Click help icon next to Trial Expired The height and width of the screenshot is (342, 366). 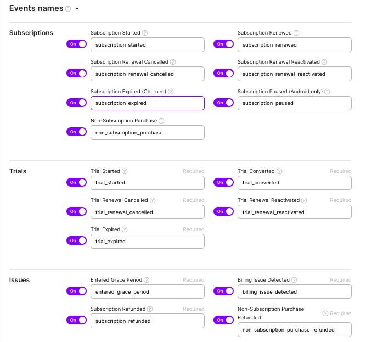coord(125,229)
